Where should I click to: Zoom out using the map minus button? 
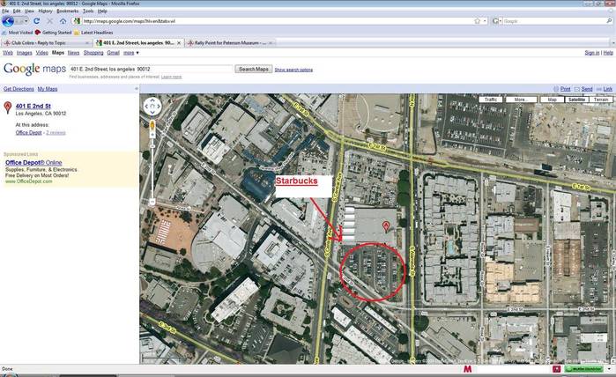[152, 202]
